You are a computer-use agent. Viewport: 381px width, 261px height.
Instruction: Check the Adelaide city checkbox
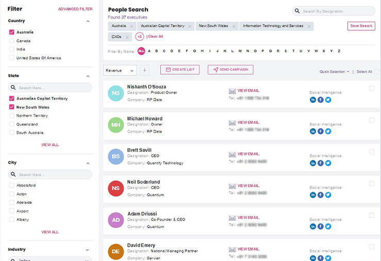pos(12,202)
